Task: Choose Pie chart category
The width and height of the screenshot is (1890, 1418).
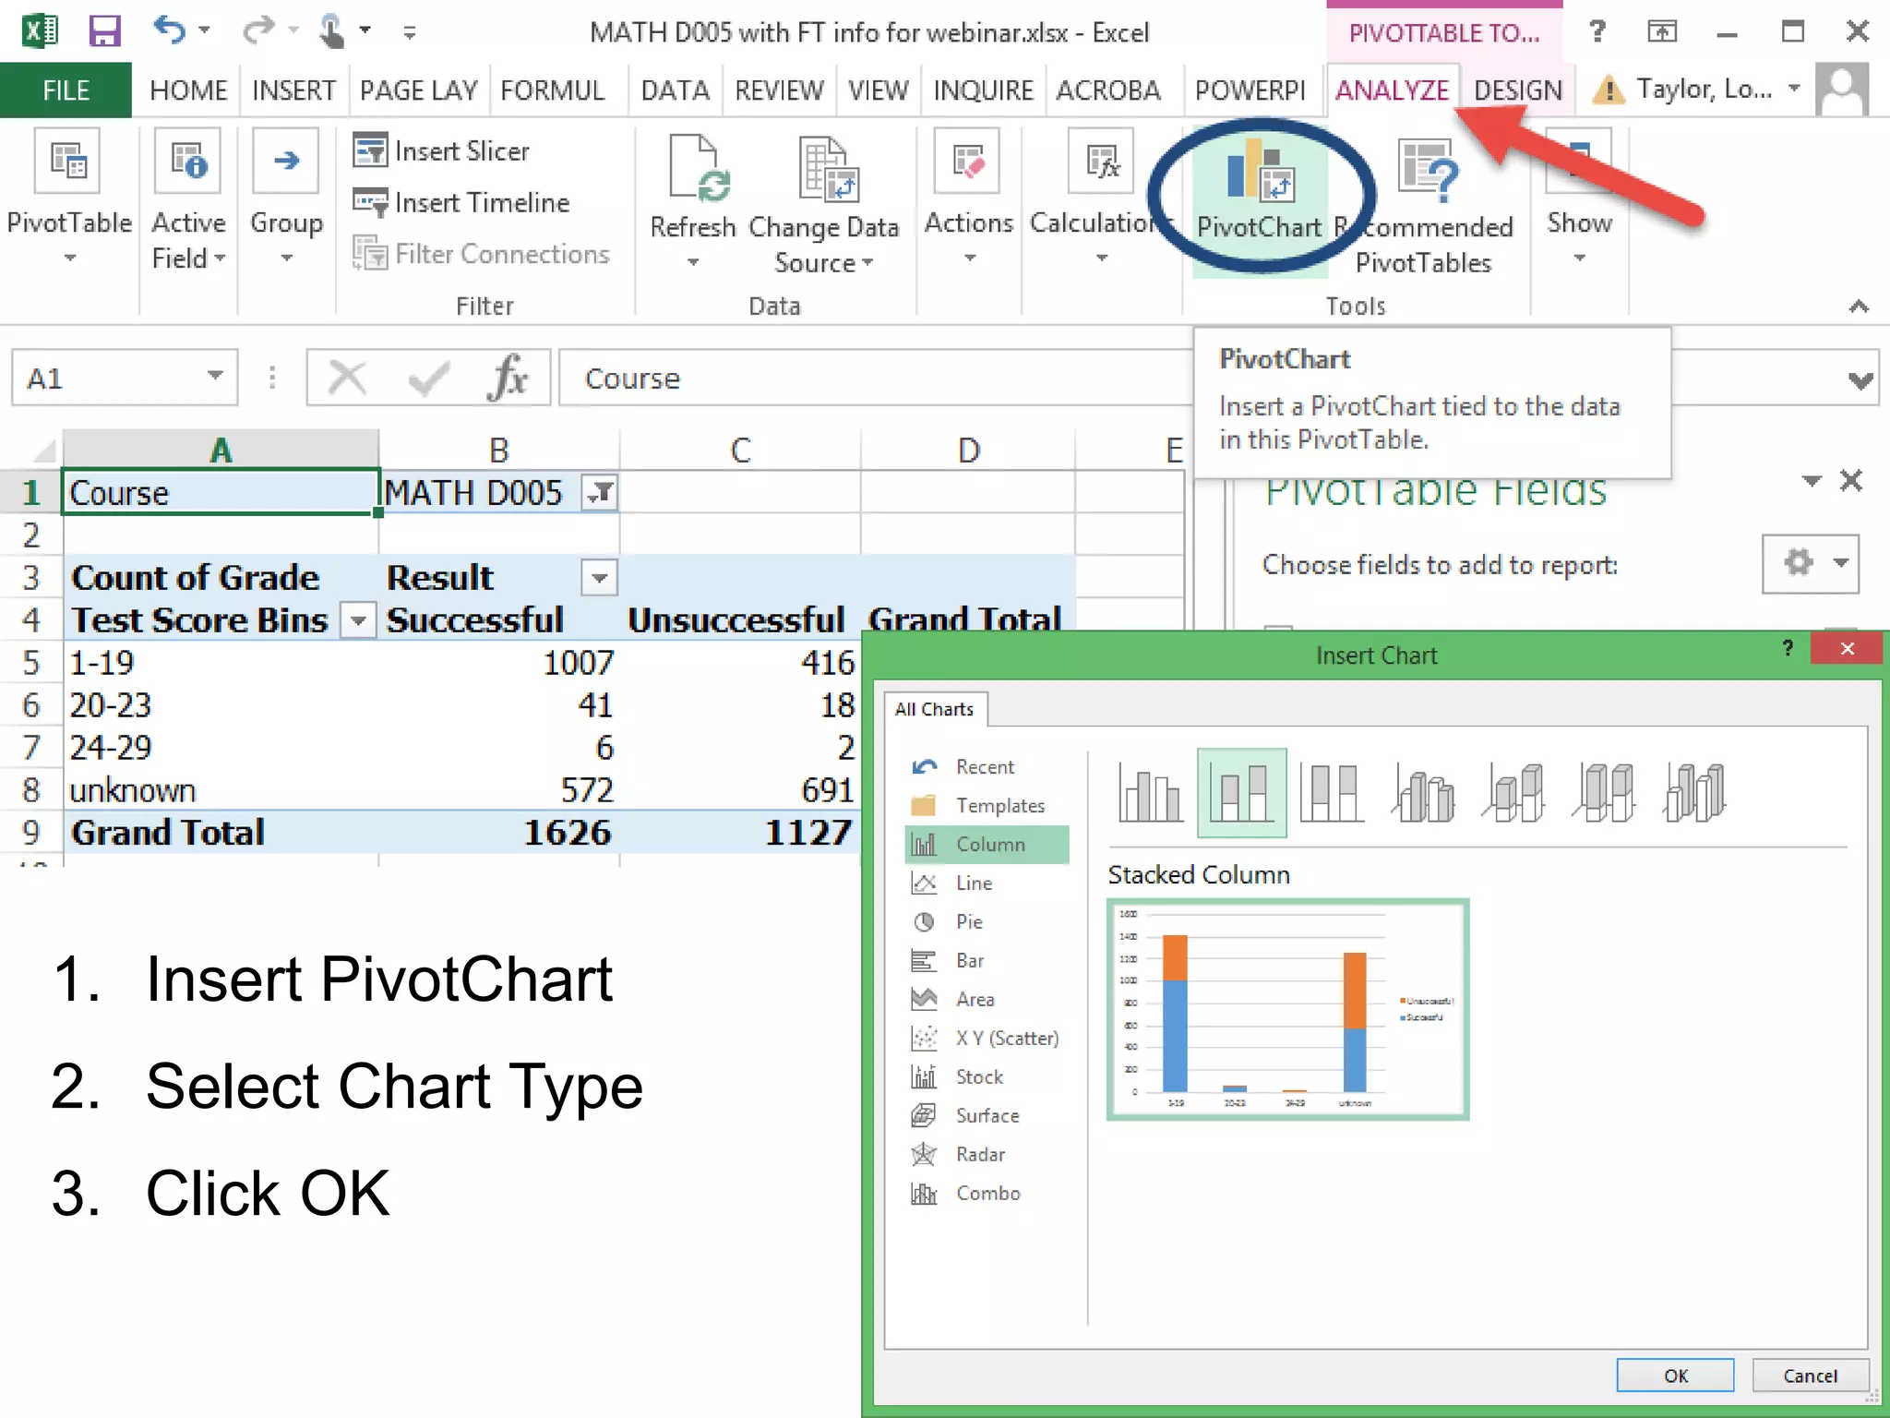Action: point(987,922)
